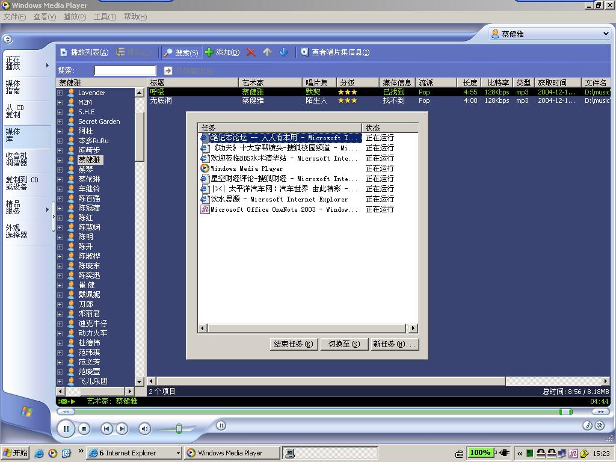
Task: Expand the 精品服务 arrow
Action: click(x=47, y=209)
